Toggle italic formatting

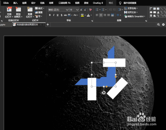[x=54, y=15]
